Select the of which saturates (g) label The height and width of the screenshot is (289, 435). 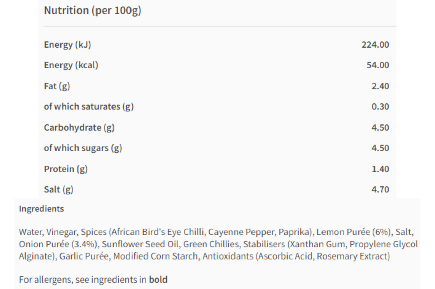[x=89, y=107]
